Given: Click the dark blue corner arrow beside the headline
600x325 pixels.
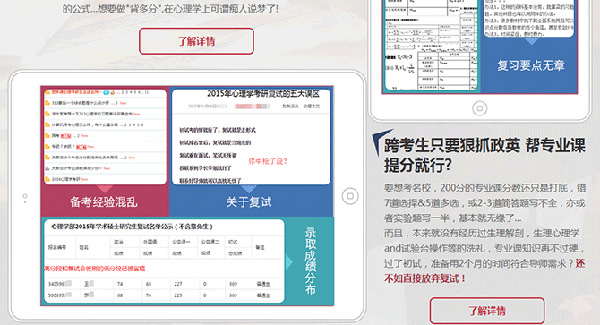Looking at the screenshot, I should click(x=381, y=141).
